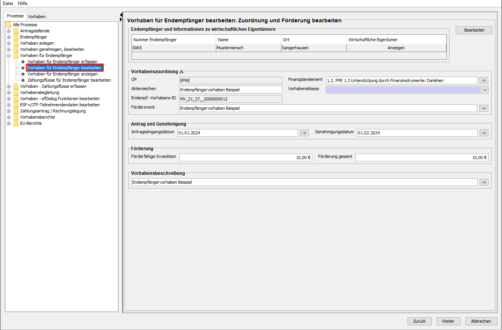This screenshot has width=502, height=330.
Task: Click table cell Mustermensch
Action: (x=249, y=48)
